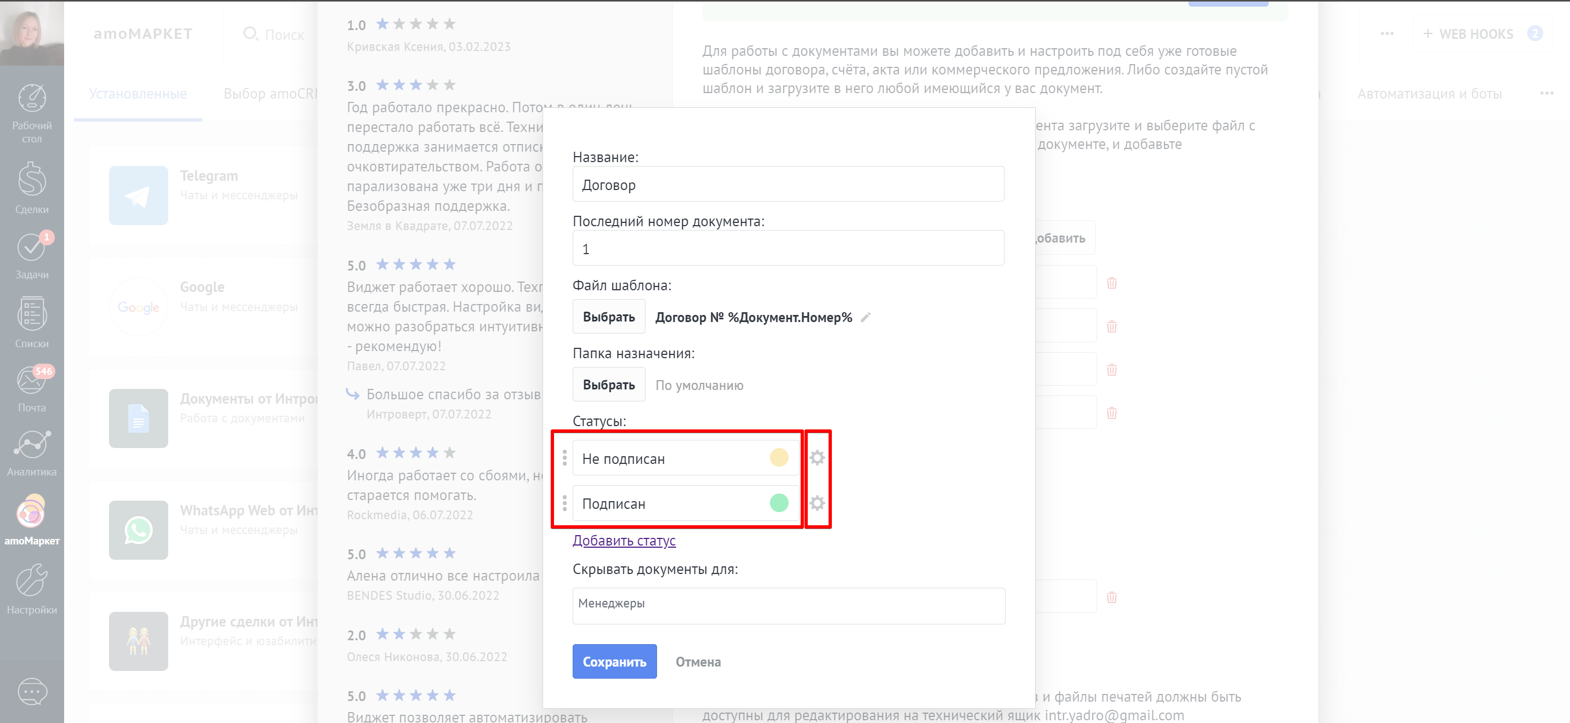
Task: Open the three-dots menu beside WEB HOOKS
Action: pyautogui.click(x=1386, y=33)
